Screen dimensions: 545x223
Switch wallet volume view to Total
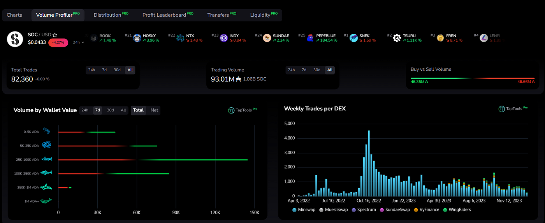(139, 110)
